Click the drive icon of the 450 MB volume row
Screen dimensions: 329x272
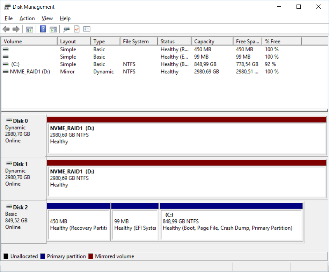pyautogui.click(x=6, y=49)
